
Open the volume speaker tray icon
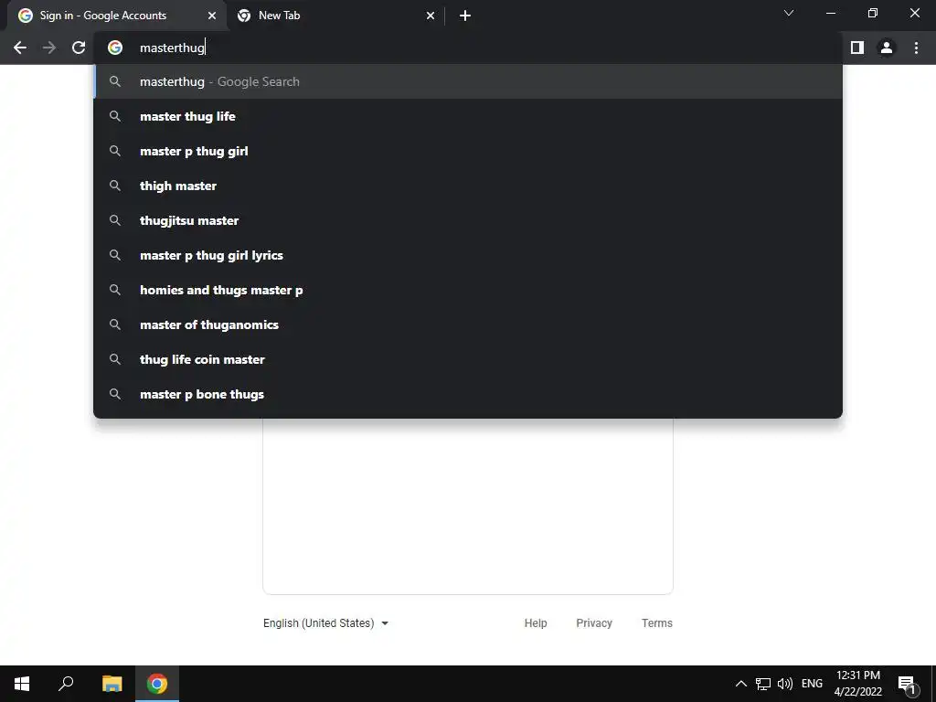[x=785, y=684]
